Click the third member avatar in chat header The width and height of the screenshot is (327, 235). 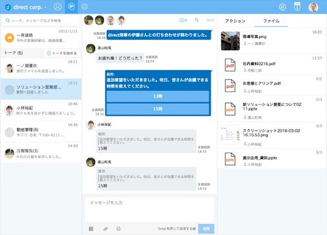tap(111, 20)
